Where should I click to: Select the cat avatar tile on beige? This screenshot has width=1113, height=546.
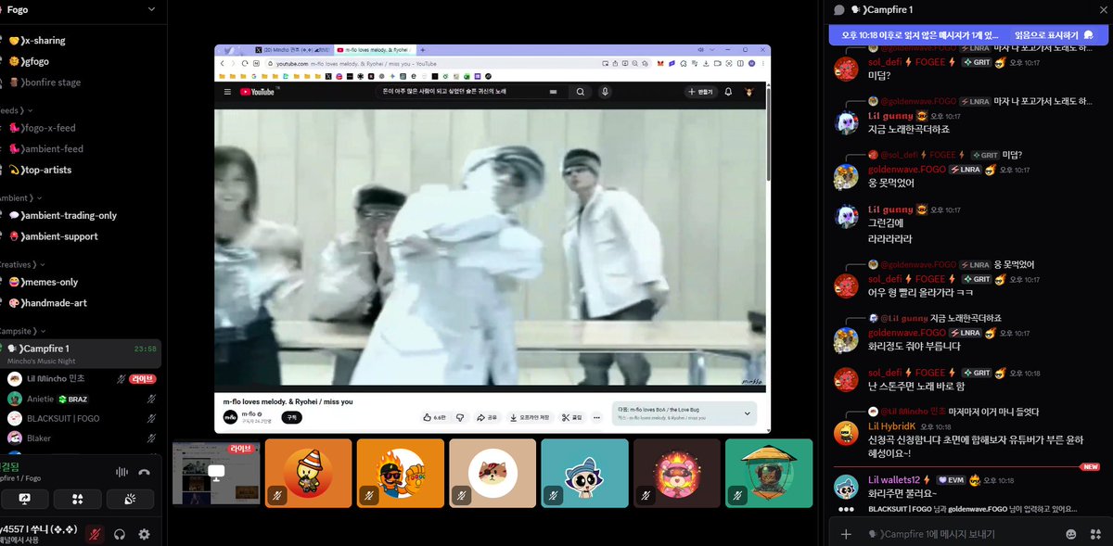493,473
